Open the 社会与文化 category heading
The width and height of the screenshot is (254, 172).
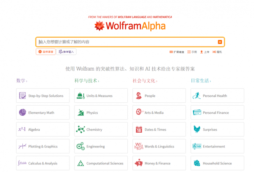pos(145,81)
